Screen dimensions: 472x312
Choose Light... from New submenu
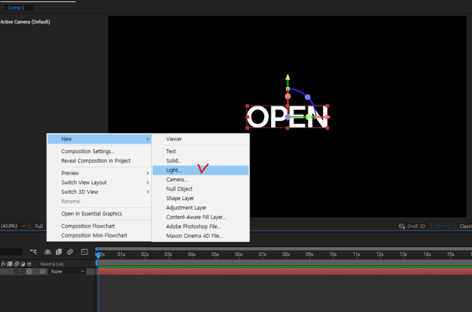[201, 170]
